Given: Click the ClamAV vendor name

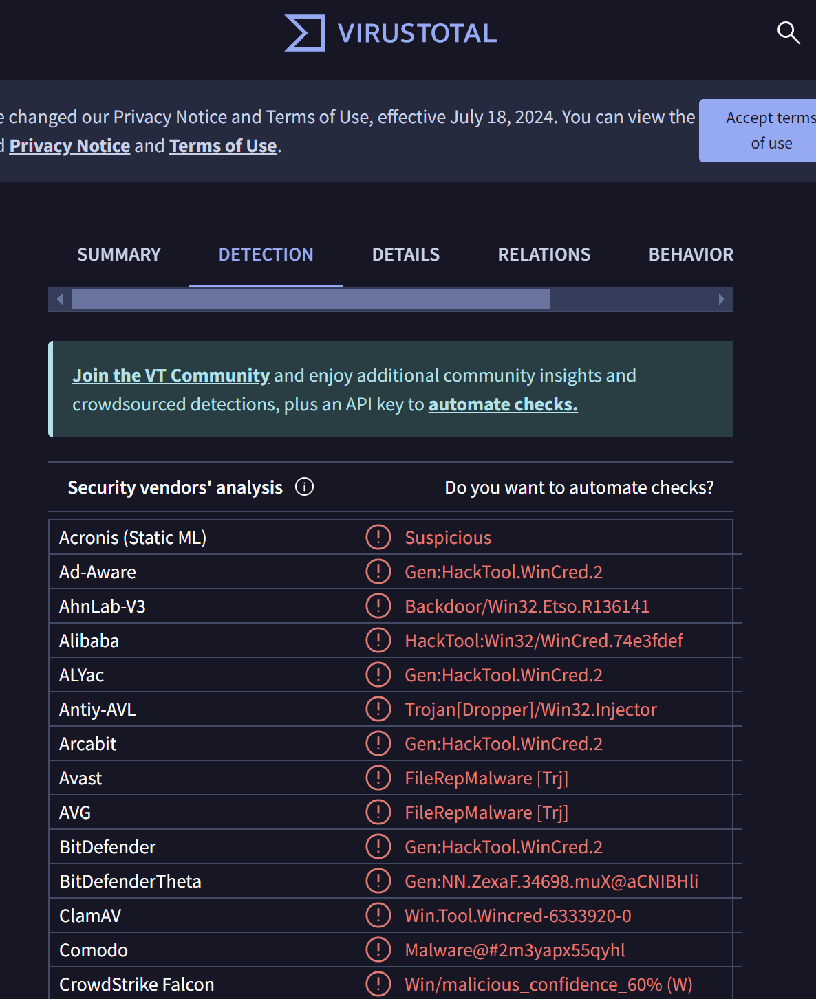Looking at the screenshot, I should (90, 916).
